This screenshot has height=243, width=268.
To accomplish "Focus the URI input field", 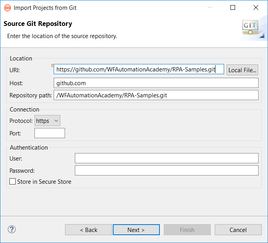I will 139,69.
